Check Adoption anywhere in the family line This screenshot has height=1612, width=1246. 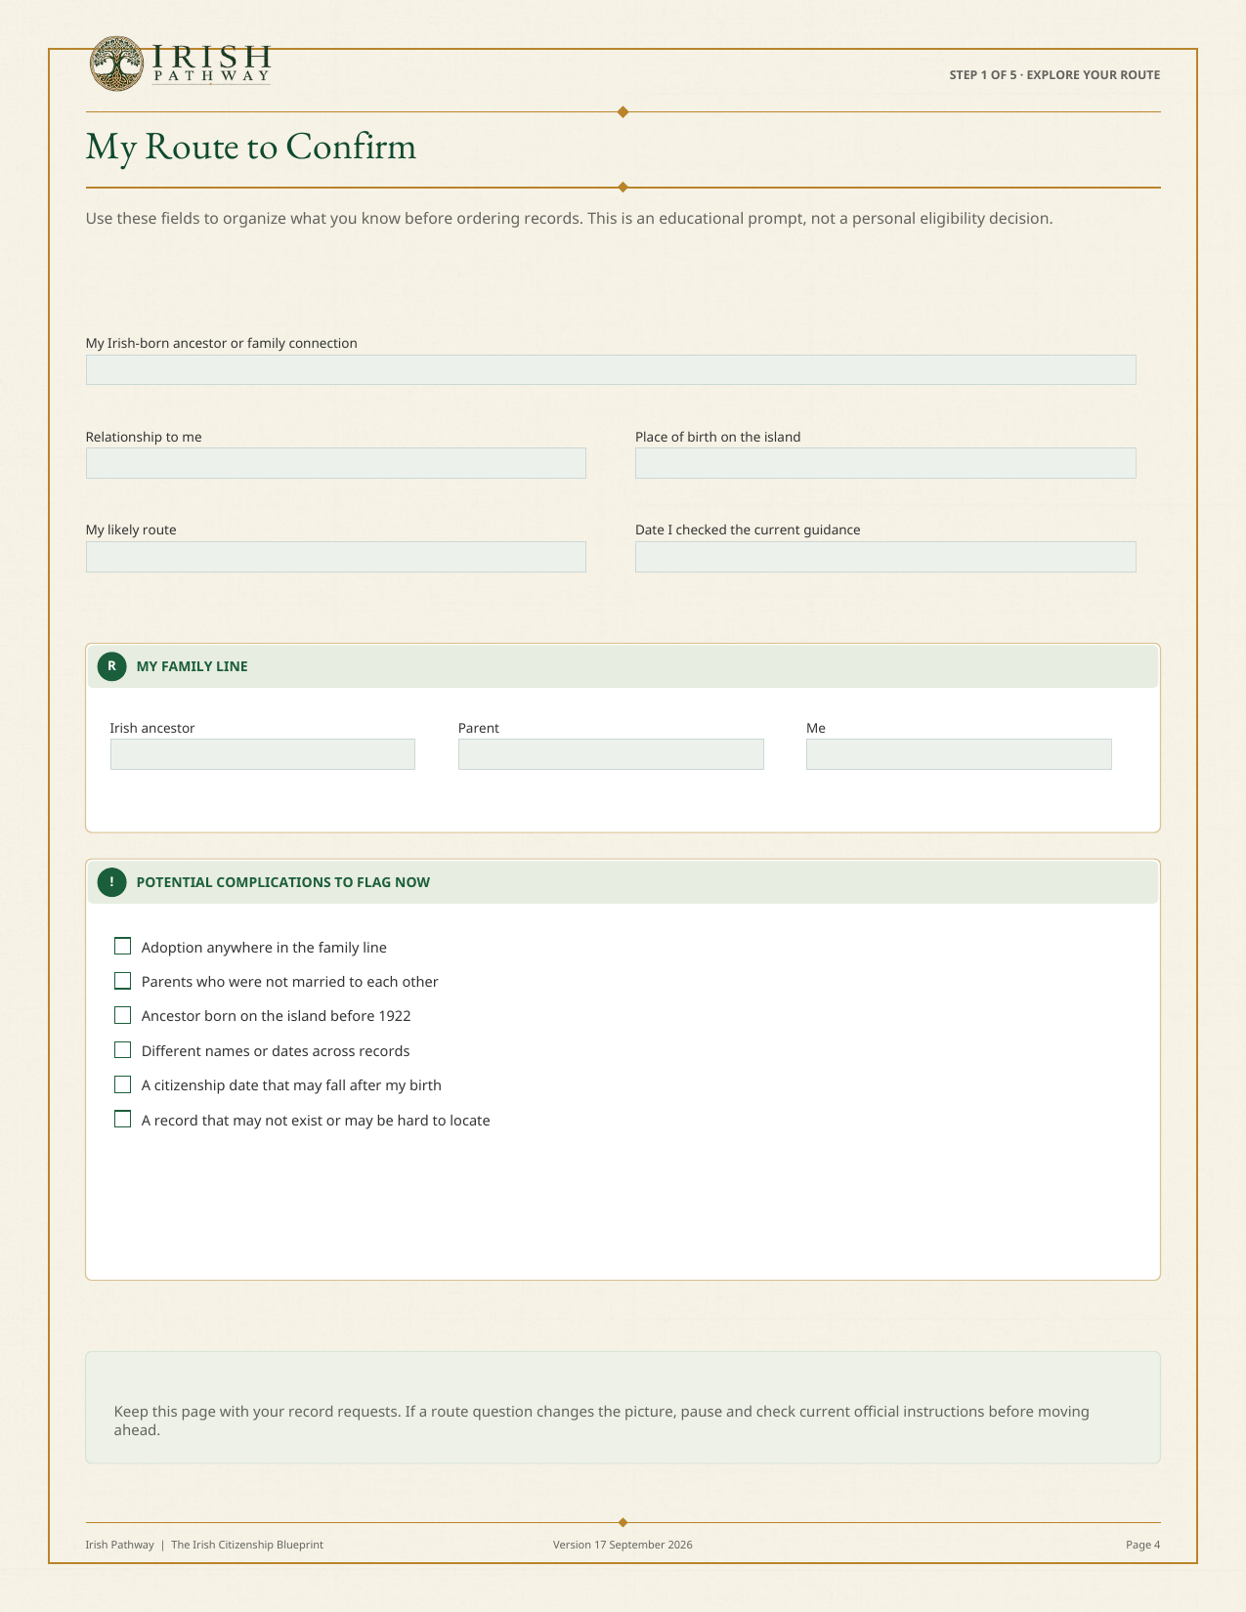(122, 947)
